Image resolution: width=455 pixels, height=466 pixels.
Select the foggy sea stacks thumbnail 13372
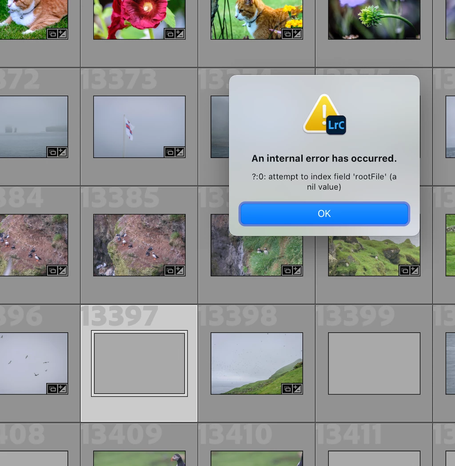point(34,126)
